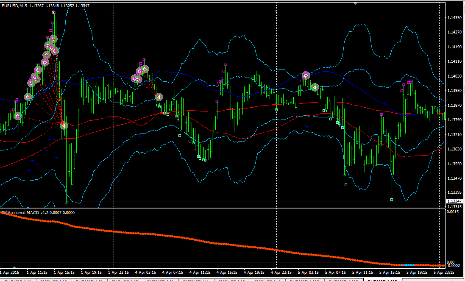Click price level 1.14030 on the axis

pyautogui.click(x=455, y=76)
